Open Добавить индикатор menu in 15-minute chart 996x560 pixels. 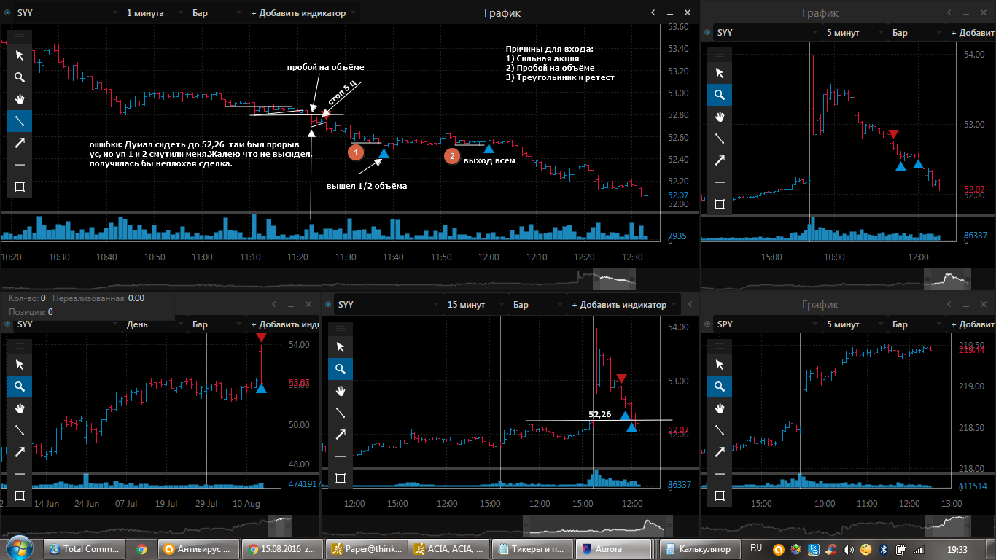(624, 305)
